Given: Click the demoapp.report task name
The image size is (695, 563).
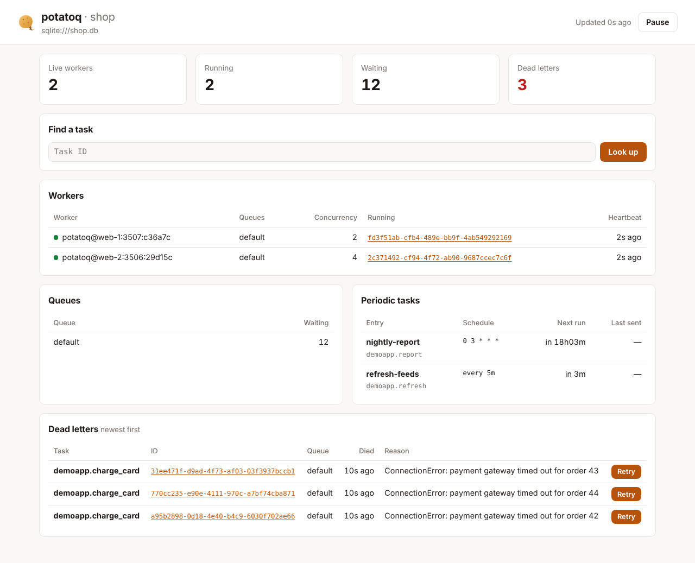Looking at the screenshot, I should coord(394,355).
